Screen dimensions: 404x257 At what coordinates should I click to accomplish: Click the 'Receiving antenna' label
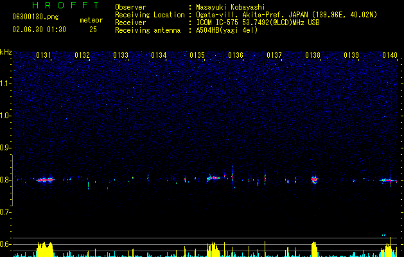pyautogui.click(x=148, y=30)
